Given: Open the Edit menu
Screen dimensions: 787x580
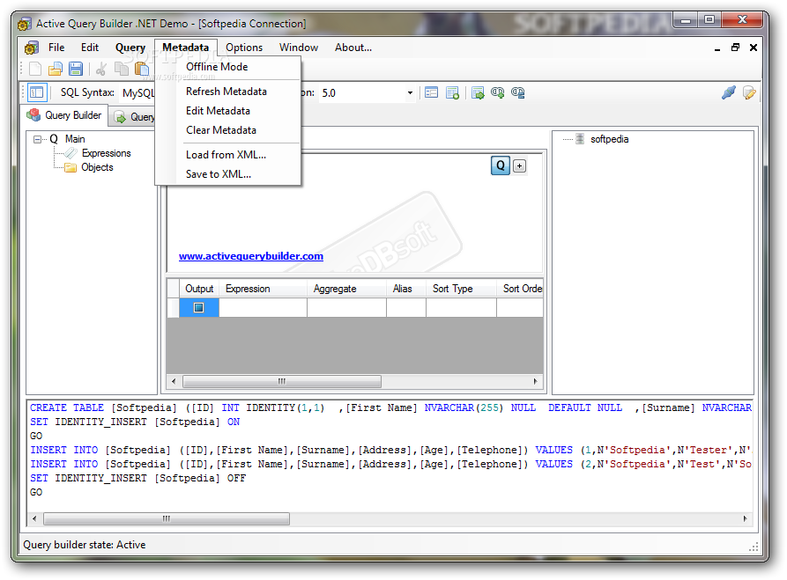Looking at the screenshot, I should coord(90,48).
